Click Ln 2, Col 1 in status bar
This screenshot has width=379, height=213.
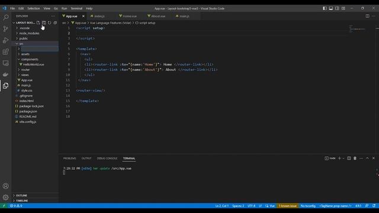(221, 206)
